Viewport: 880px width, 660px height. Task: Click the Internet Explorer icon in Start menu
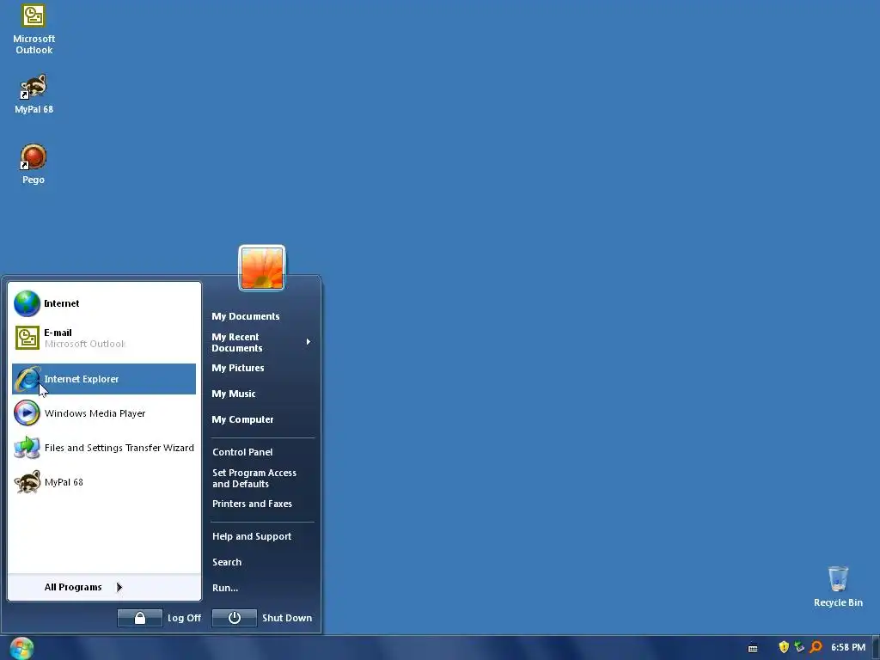tap(27, 379)
